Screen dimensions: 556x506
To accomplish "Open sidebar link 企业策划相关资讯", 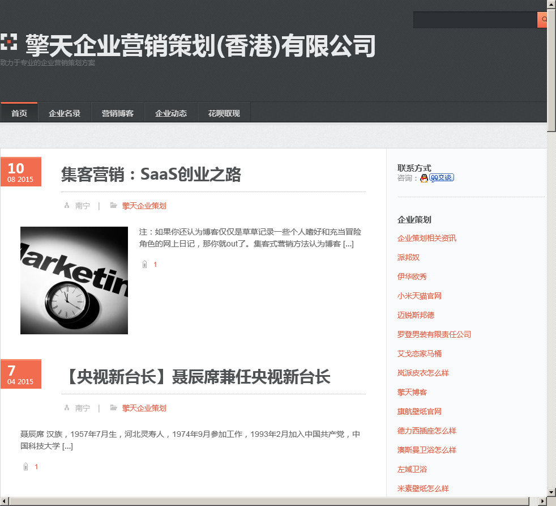I will click(426, 238).
